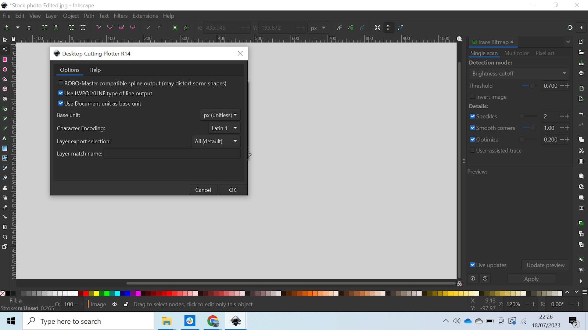Select the Text tool
588x330 pixels.
[5, 137]
